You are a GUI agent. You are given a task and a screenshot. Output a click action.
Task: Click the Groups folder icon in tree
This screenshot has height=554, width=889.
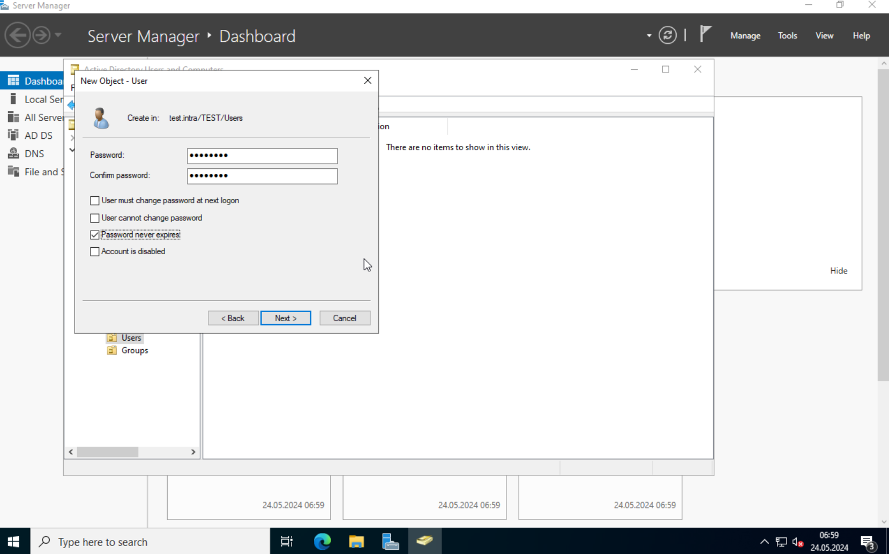(x=111, y=350)
